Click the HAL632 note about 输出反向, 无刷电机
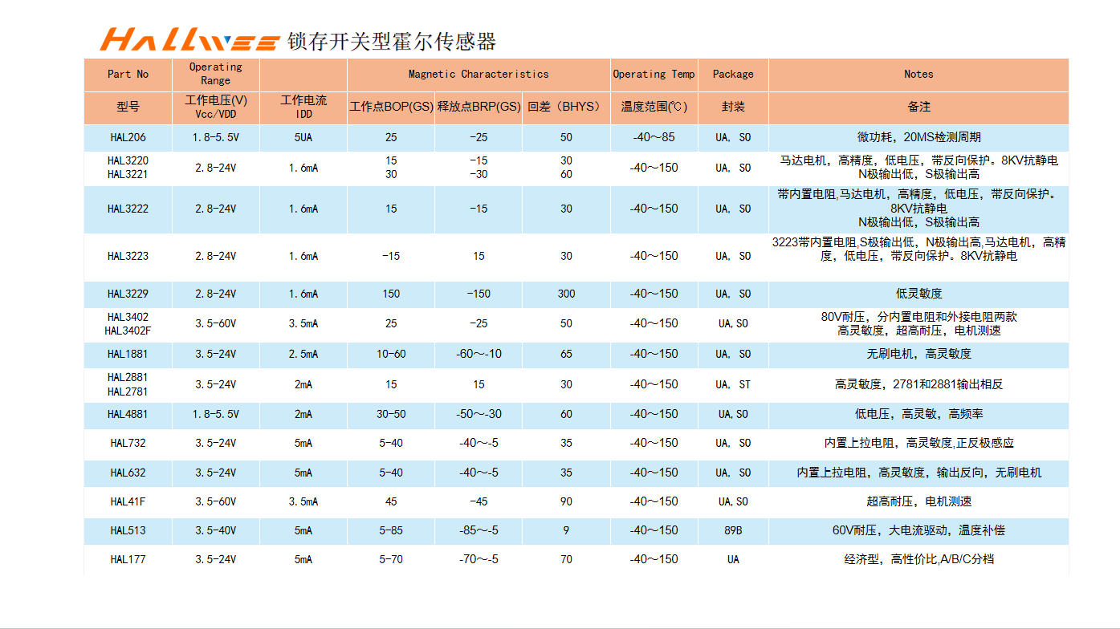1120x629 pixels. 918,473
